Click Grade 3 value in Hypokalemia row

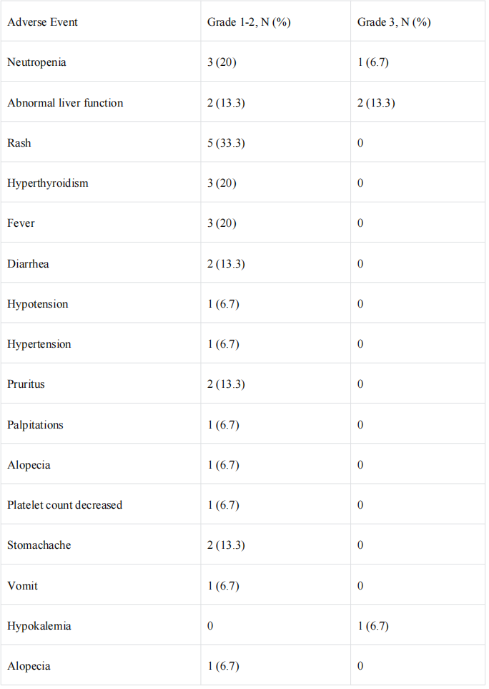click(x=372, y=626)
